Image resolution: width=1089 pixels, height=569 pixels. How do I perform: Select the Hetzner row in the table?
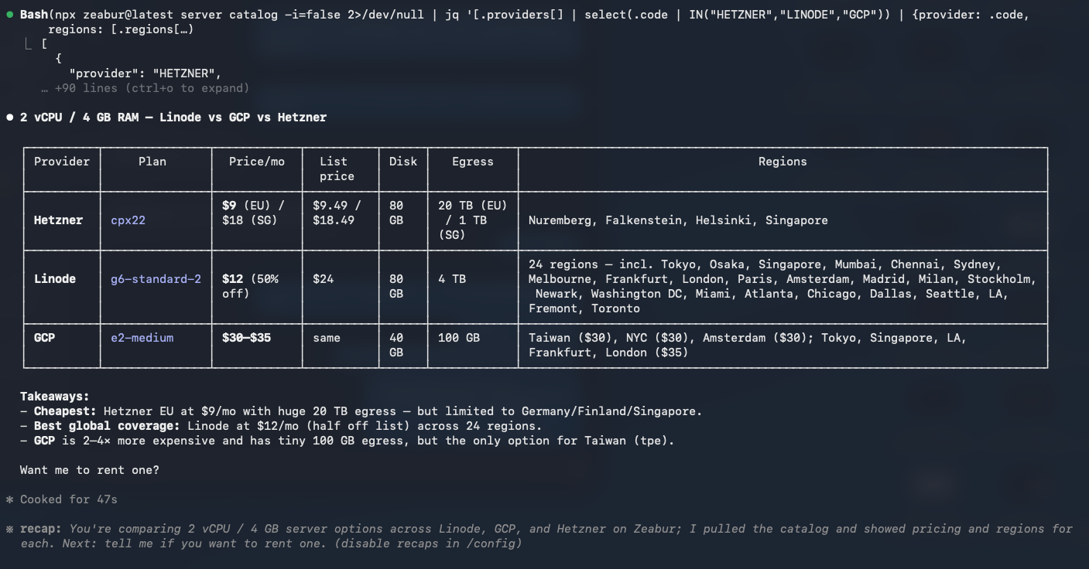tap(58, 220)
